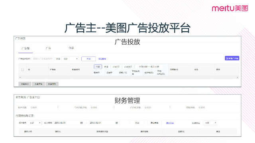Click the export button beside finance query button
Screen dimensions: 255x143
coord(154,123)
